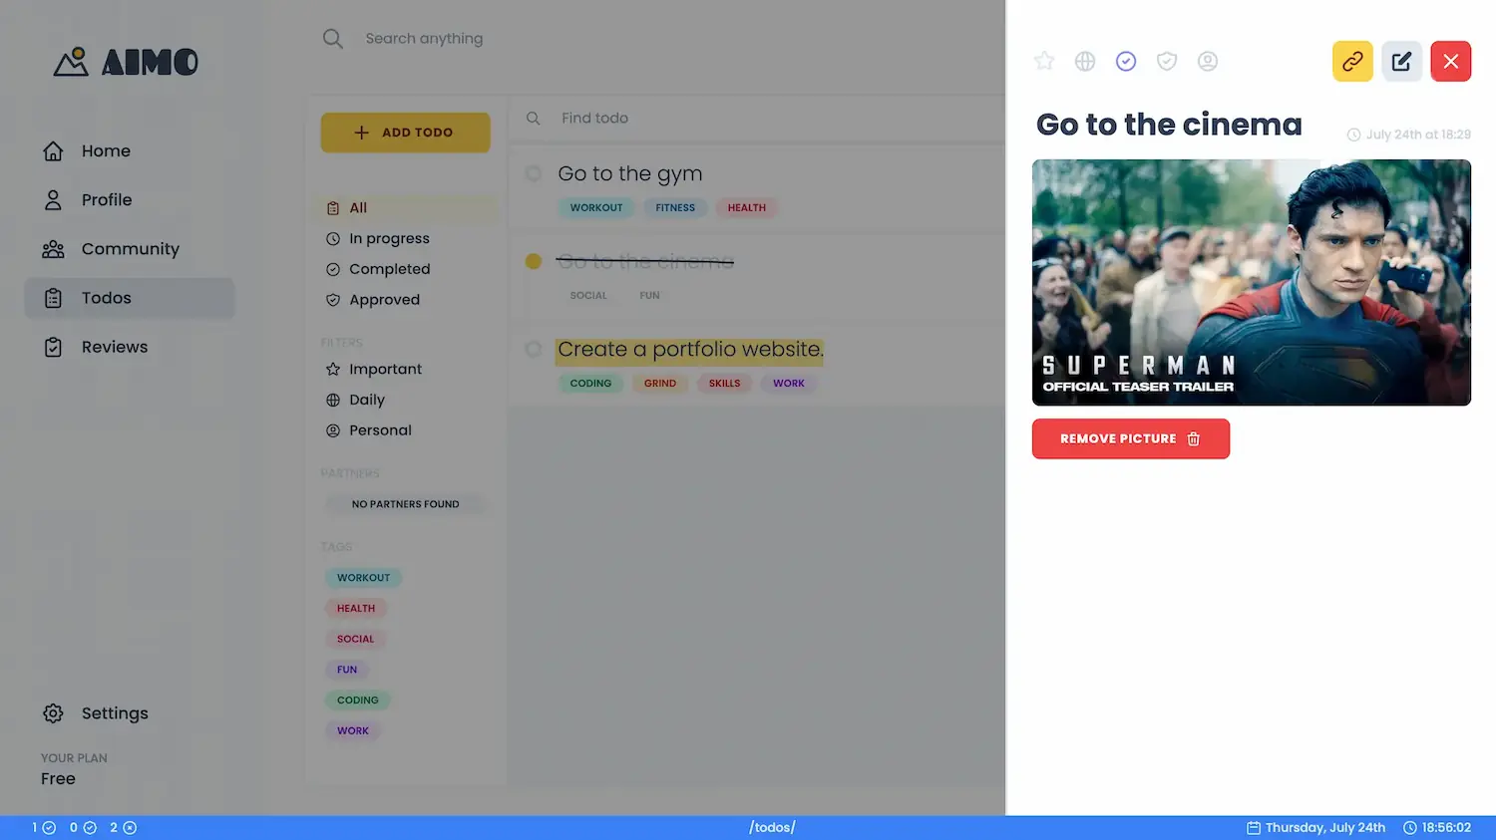
Task: Toggle the Completed check circle in detail panel
Action: (x=1126, y=62)
